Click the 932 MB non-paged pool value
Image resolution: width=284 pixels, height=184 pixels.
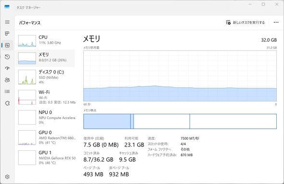[x=119, y=174]
